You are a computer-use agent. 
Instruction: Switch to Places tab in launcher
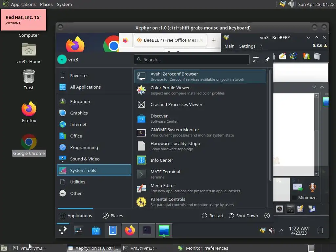[113, 216]
